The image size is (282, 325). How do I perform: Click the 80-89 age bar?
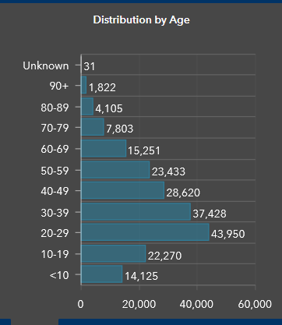(87, 106)
